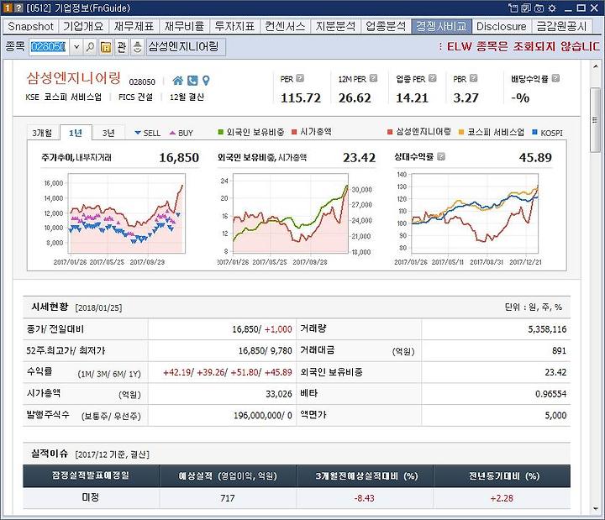
Task: Select the 경쟁사비교 tab
Action: point(441,26)
